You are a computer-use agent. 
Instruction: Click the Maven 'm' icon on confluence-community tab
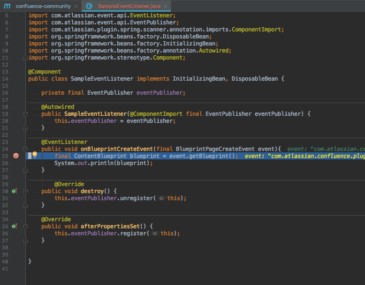pyautogui.click(x=7, y=6)
